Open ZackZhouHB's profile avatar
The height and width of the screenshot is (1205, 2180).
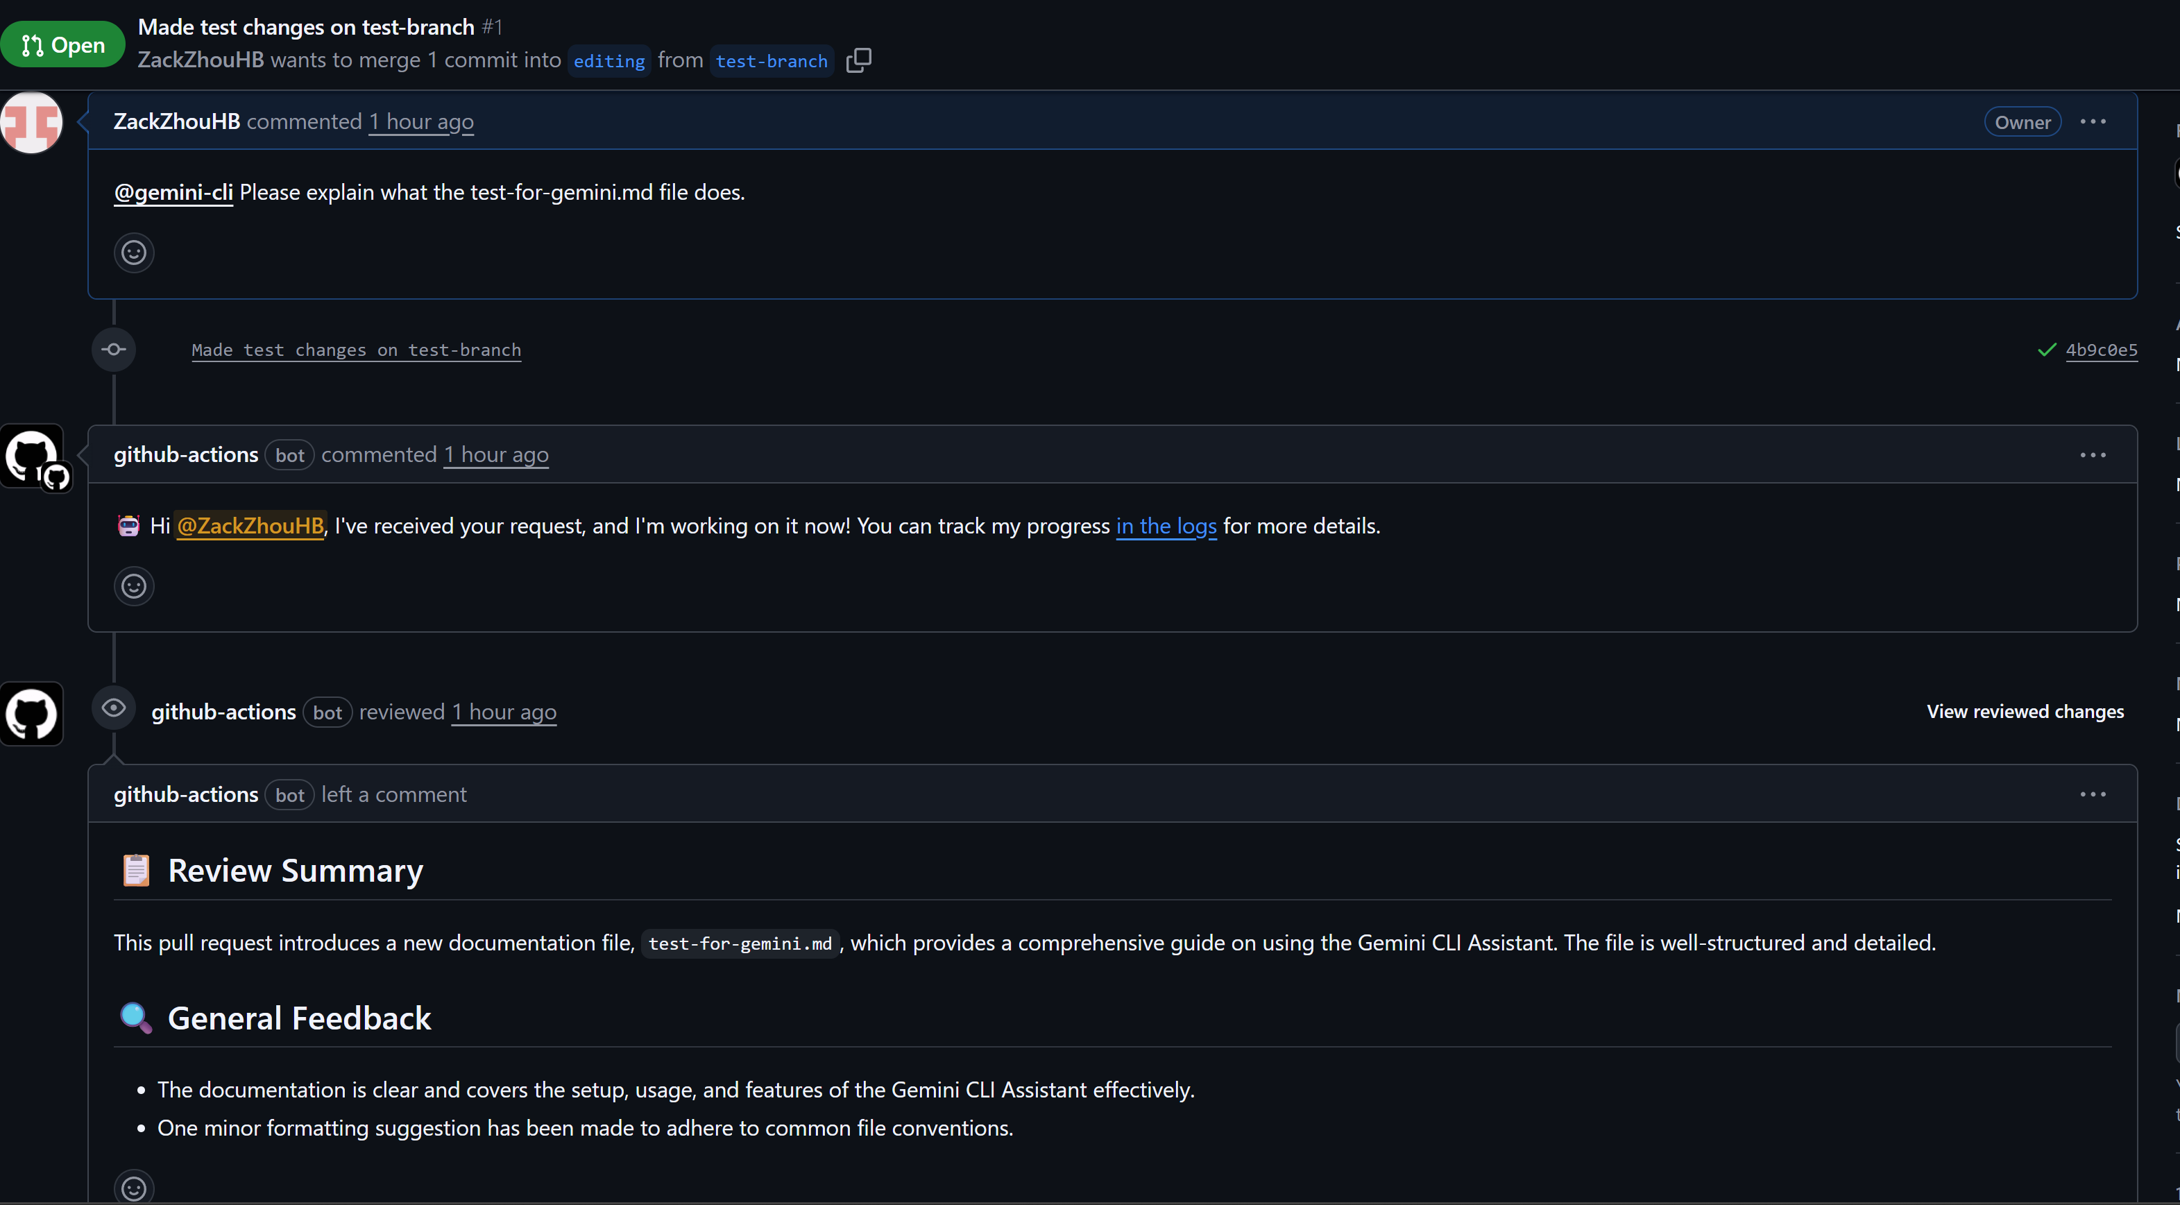31,123
